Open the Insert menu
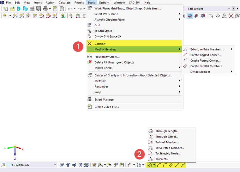Image resolution: width=240 pixels, height=172 pixels. click(38, 3)
